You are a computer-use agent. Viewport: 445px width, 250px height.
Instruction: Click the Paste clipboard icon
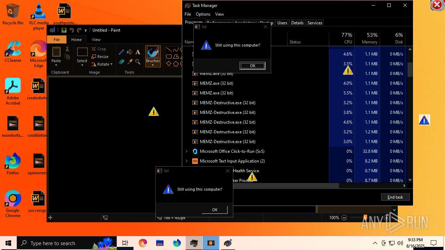(56, 52)
